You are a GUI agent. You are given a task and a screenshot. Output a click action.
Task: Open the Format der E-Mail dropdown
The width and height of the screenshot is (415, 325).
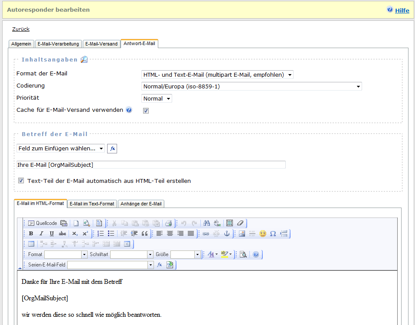(x=217, y=75)
